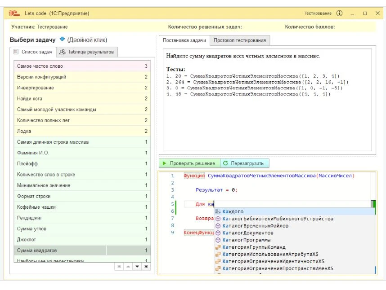Click function name СуммаКвадратовЧетныхЭлементовМассива in editor
The width and height of the screenshot is (386, 290).
tap(262, 176)
